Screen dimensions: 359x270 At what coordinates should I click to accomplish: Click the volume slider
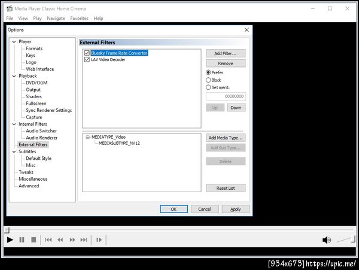point(346,240)
